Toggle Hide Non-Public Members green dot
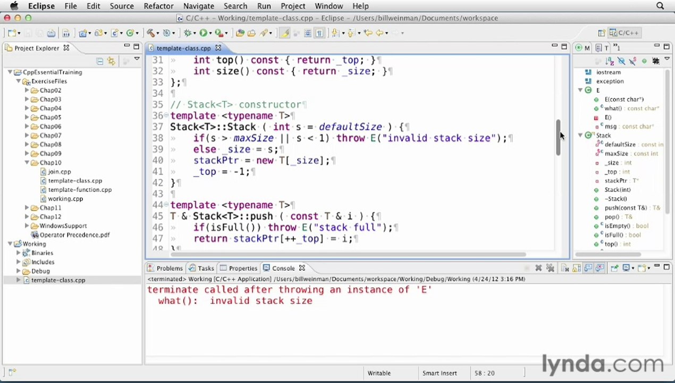Image resolution: width=675 pixels, height=383 pixels. coord(644,61)
